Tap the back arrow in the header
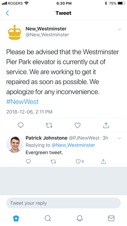 (x=7, y=13)
